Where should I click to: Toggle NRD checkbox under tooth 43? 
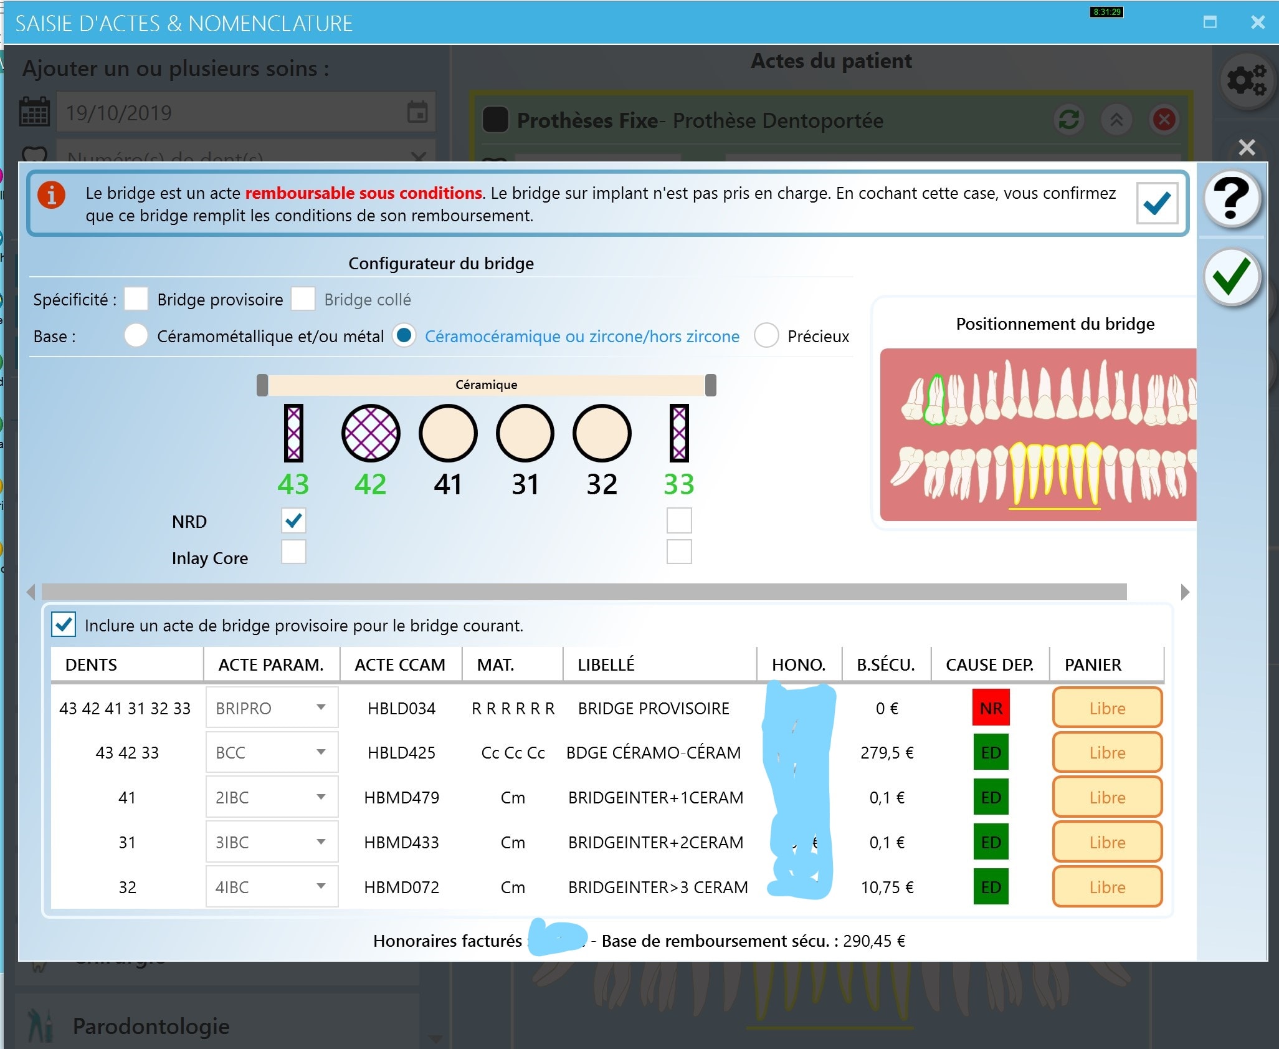293,520
